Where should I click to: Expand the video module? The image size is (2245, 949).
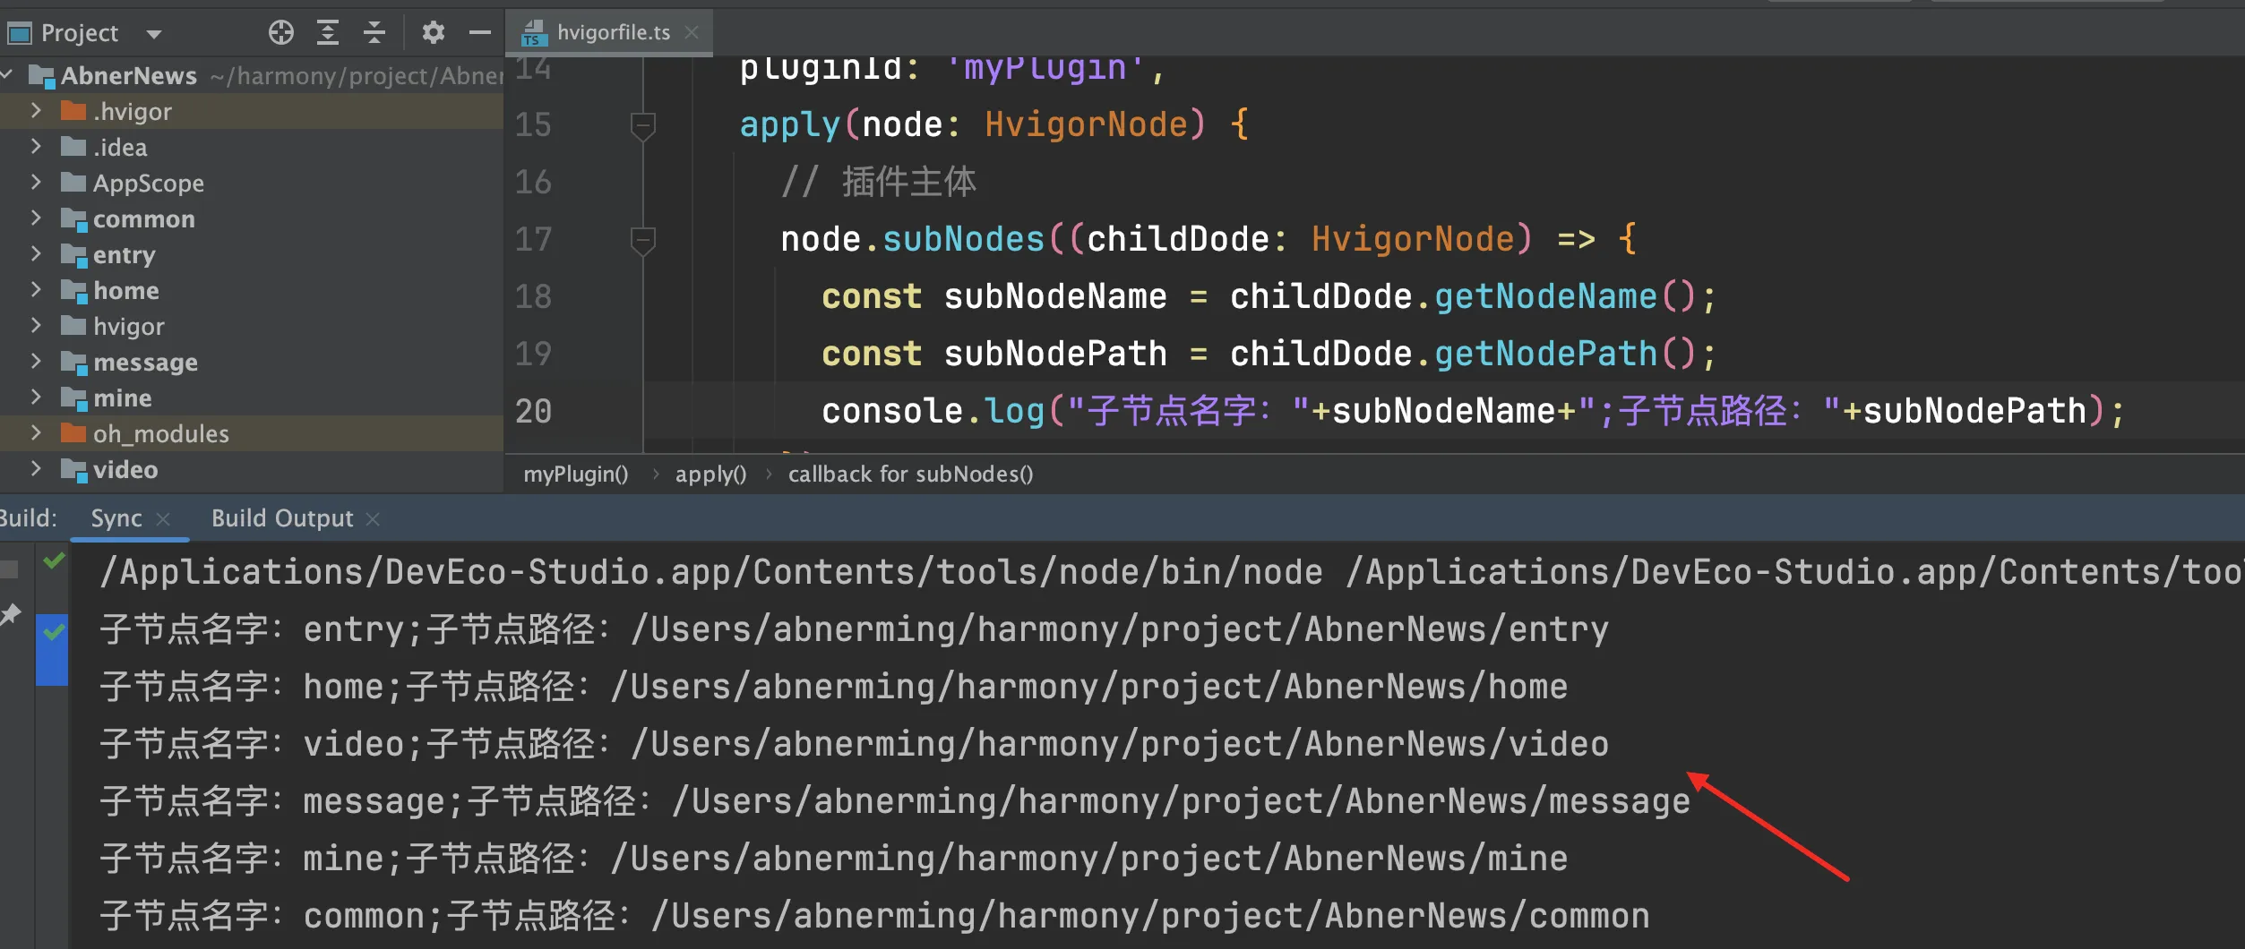[36, 469]
